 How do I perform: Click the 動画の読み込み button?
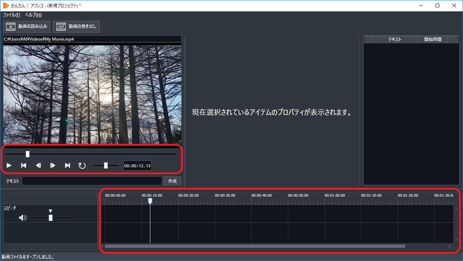pyautogui.click(x=27, y=26)
